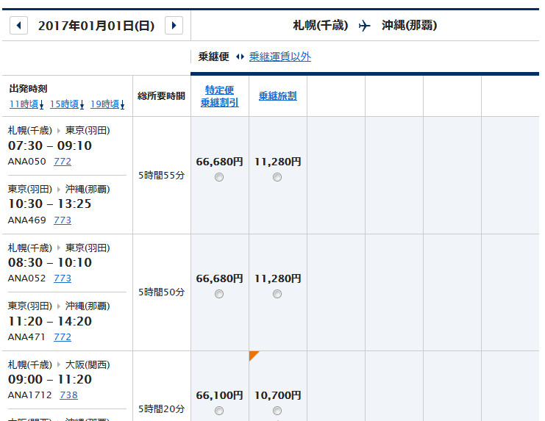Go to previous day arrow button
Screen dimensions: 545x421
point(19,25)
